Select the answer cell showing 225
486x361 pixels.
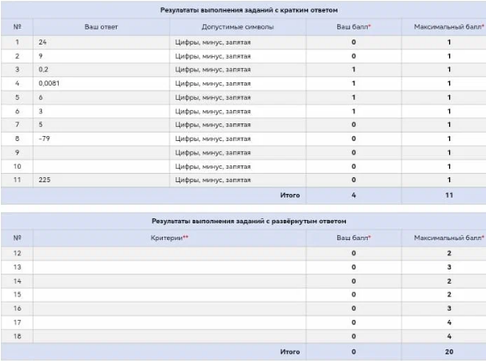(x=102, y=180)
